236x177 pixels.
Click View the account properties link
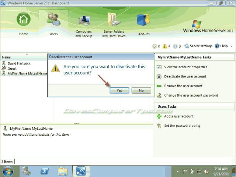(x=185, y=67)
